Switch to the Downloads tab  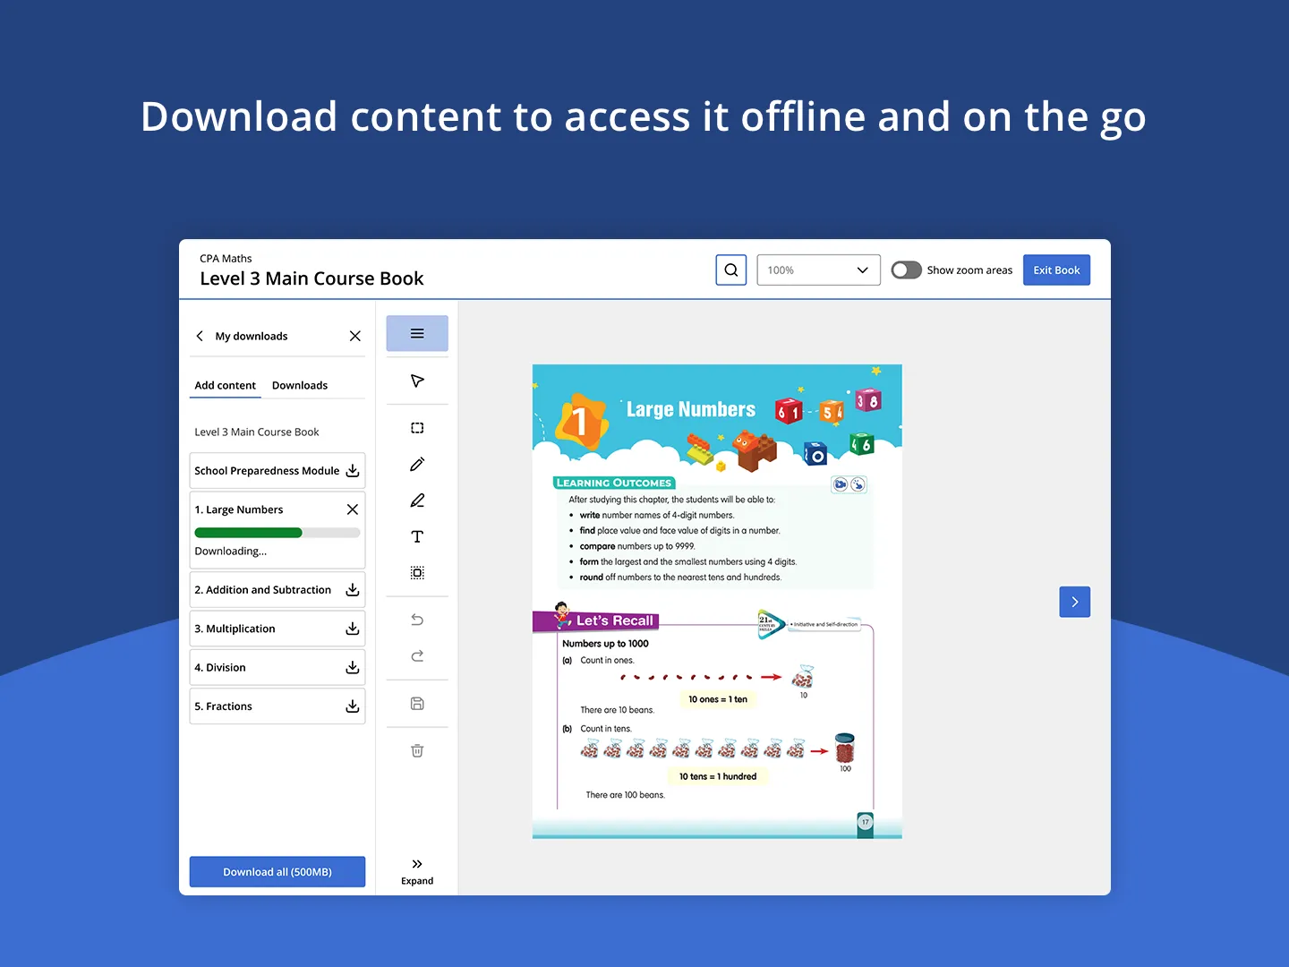pos(300,386)
